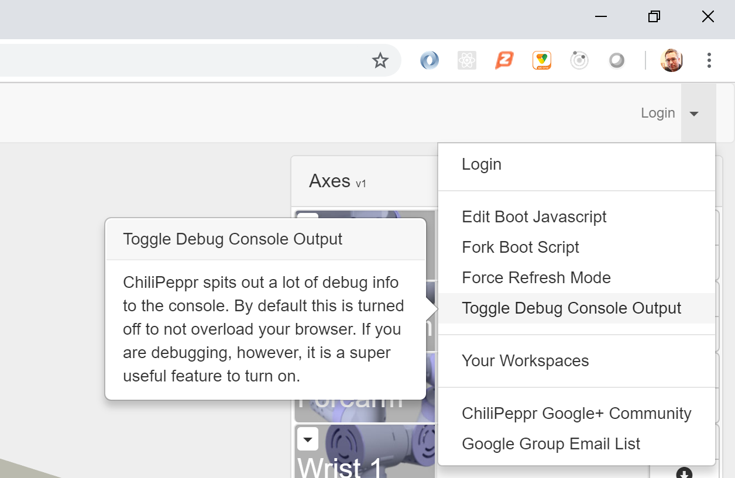Image resolution: width=735 pixels, height=478 pixels.
Task: Enable Force Refresh Mode
Action: (x=576, y=278)
